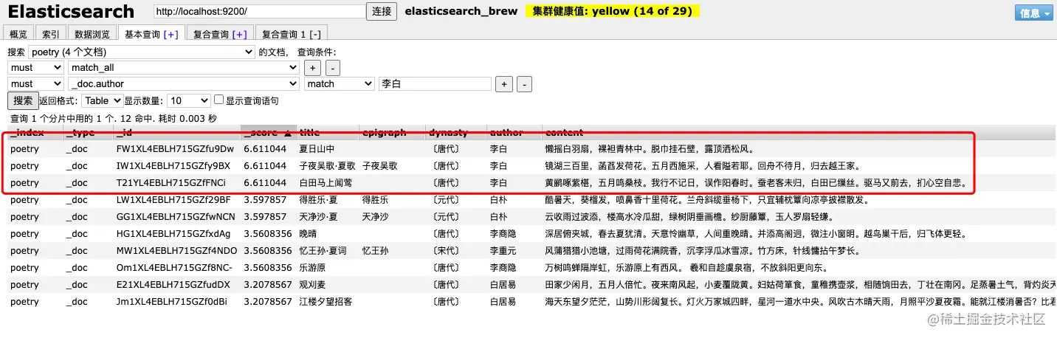Open must dropdown beside _doc.author
Image resolution: width=1057 pixels, height=338 pixels.
(36, 84)
